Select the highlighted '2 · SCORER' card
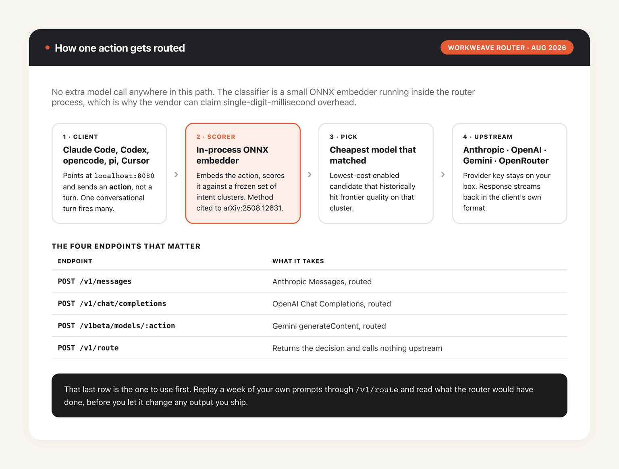Image resolution: width=619 pixels, height=469 pixels. [x=243, y=173]
